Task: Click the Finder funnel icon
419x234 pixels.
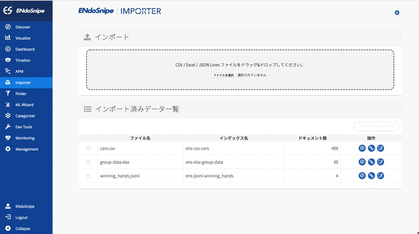Action: point(8,93)
